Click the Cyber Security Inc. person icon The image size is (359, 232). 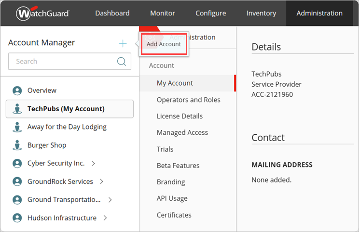[x=17, y=163]
